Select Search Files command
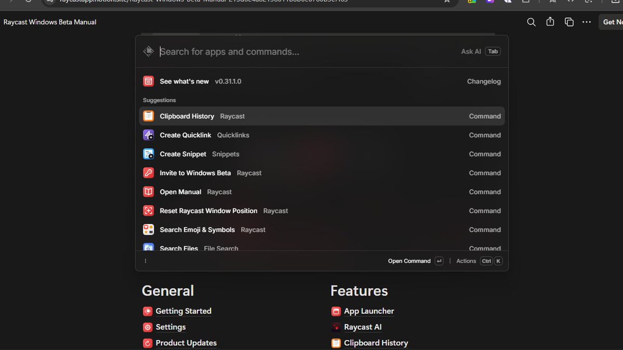The width and height of the screenshot is (623, 350). 322,246
